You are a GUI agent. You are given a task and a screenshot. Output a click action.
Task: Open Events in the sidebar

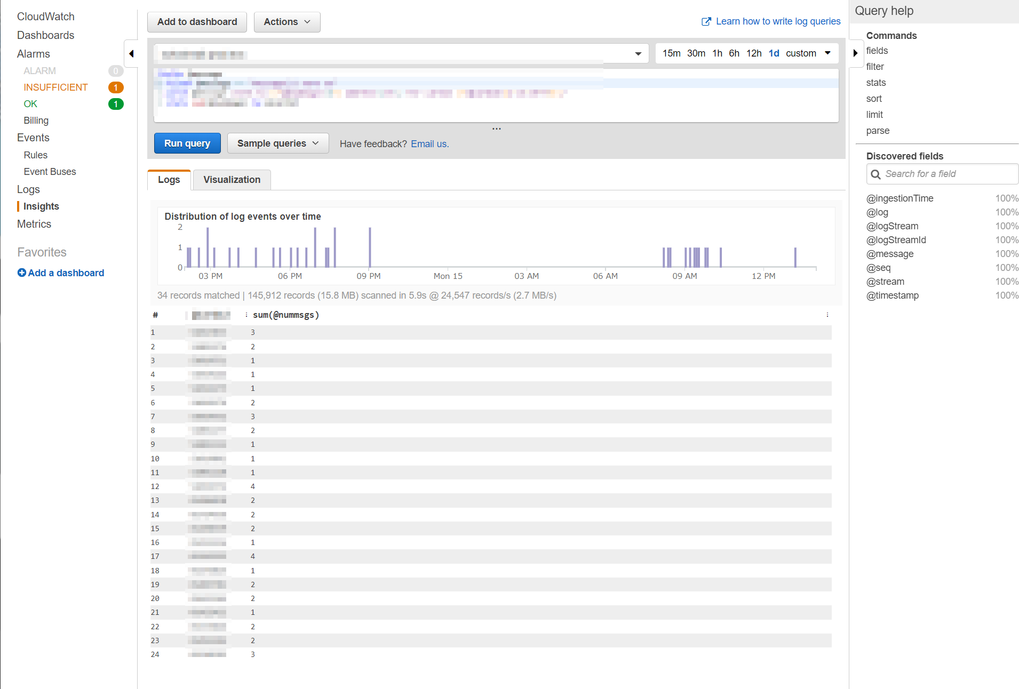coord(33,138)
